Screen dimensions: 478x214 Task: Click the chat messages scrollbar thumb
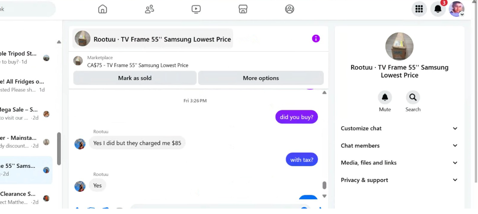324,185
